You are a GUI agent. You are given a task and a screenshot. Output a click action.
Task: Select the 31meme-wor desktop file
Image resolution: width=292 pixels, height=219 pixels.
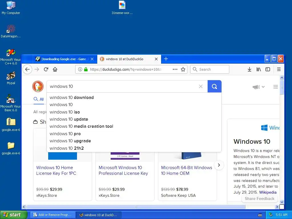tap(122, 8)
